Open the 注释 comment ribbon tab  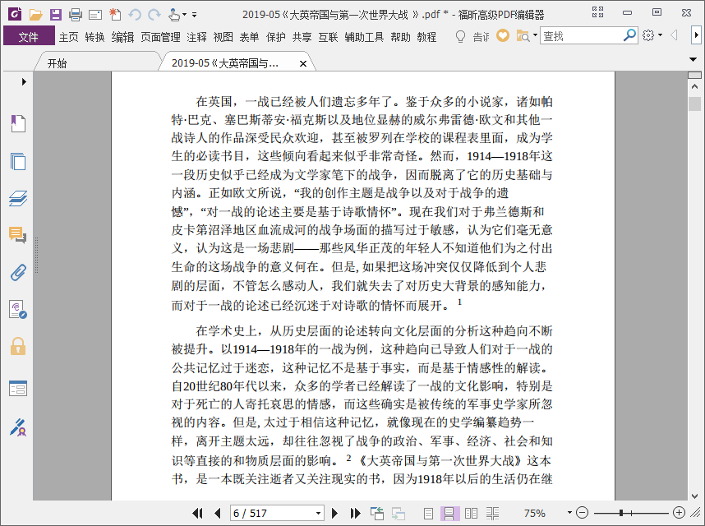click(x=197, y=37)
